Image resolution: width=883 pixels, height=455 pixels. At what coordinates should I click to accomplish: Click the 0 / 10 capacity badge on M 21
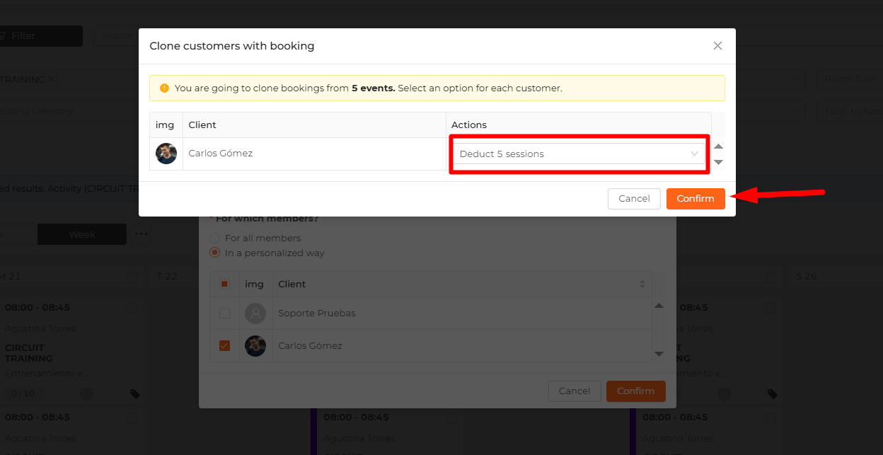[23, 393]
